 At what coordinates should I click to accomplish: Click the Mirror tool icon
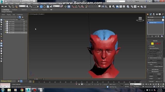pos(103,7)
